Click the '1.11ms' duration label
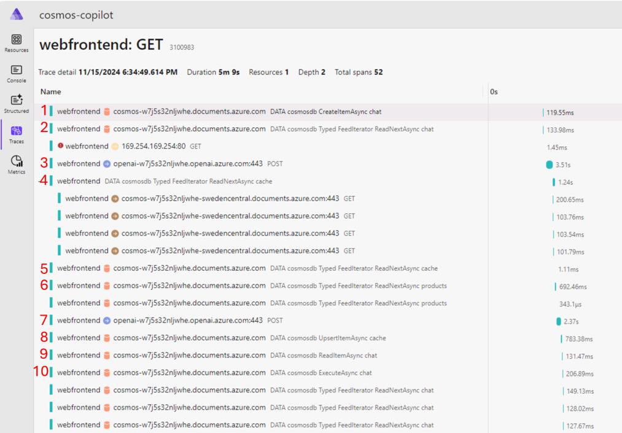Screen dimensions: 622x433 coord(569,270)
